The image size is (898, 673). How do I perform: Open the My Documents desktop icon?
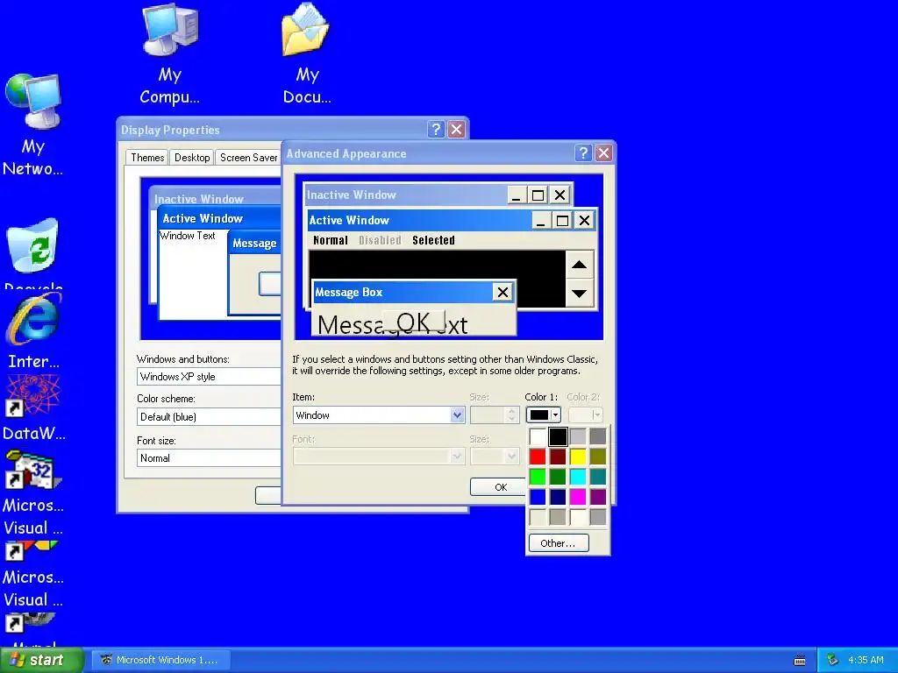[x=306, y=54]
